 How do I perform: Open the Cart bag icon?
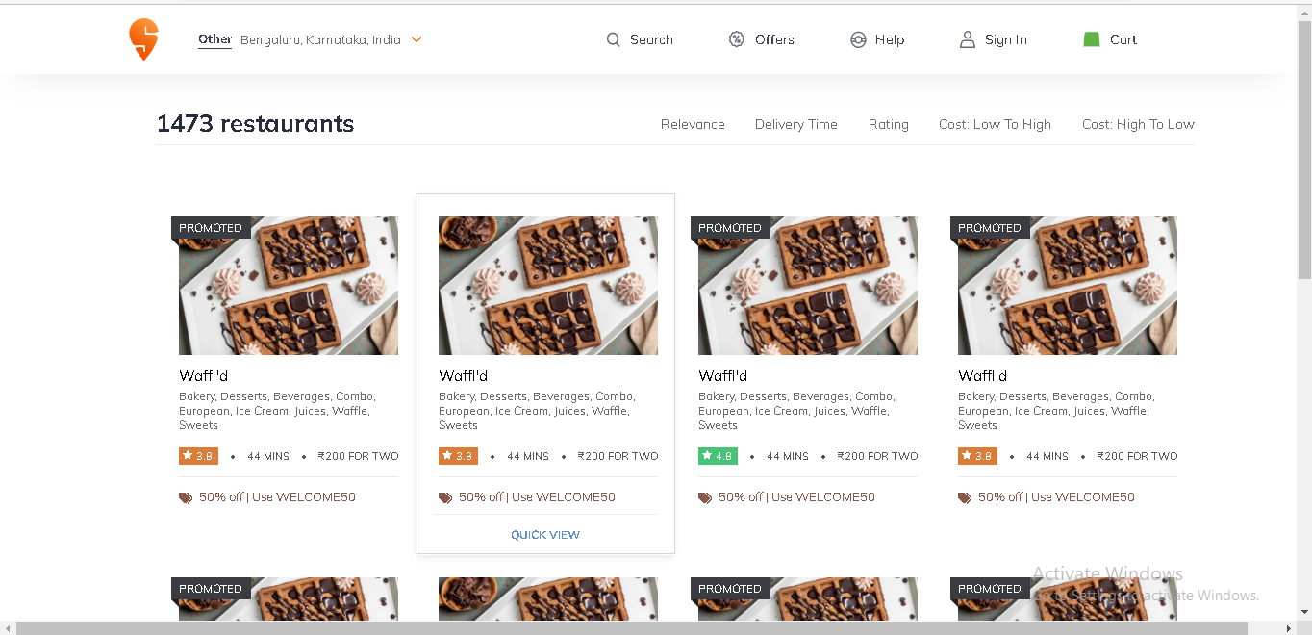pos(1091,38)
